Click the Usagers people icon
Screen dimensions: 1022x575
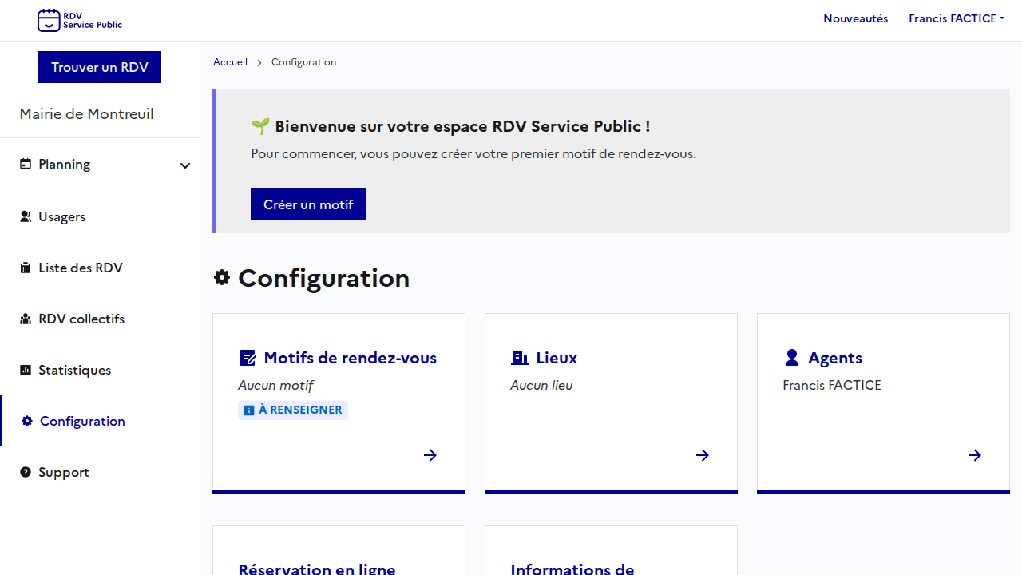pyautogui.click(x=26, y=216)
